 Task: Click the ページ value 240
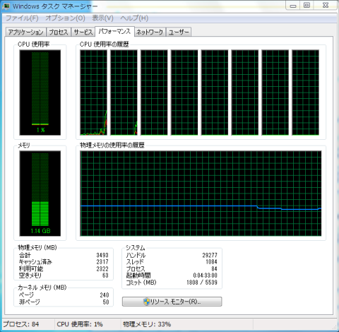click(105, 295)
